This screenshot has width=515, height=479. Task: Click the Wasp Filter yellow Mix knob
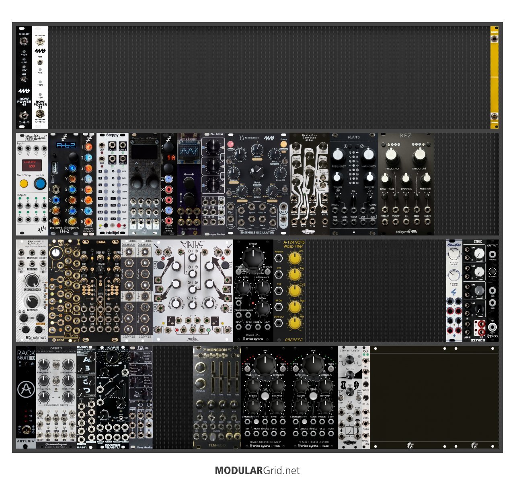[295, 323]
